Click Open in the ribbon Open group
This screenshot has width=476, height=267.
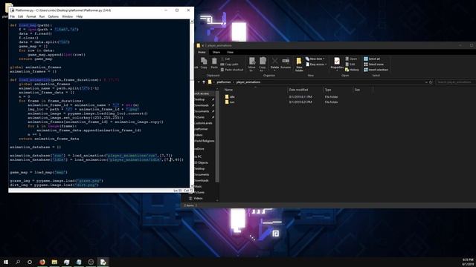pos(351,59)
